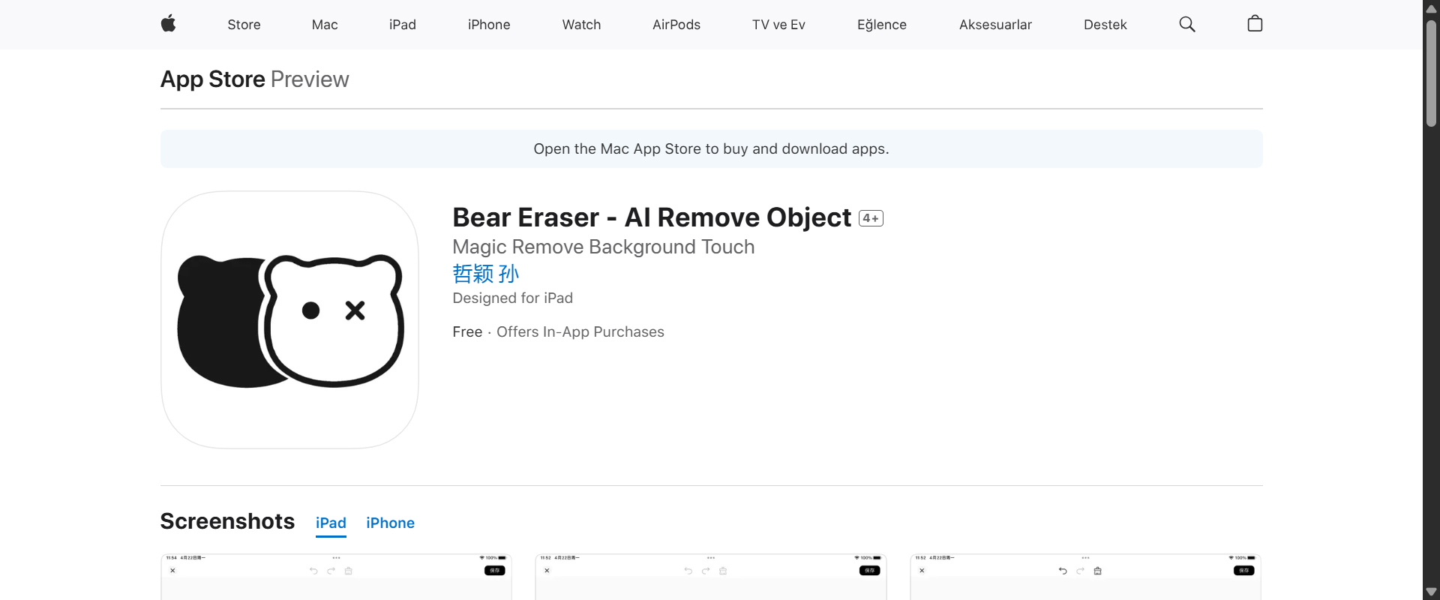The image size is (1440, 600).
Task: Click the first iPad screenshot thumbnail
Action: pyautogui.click(x=335, y=577)
